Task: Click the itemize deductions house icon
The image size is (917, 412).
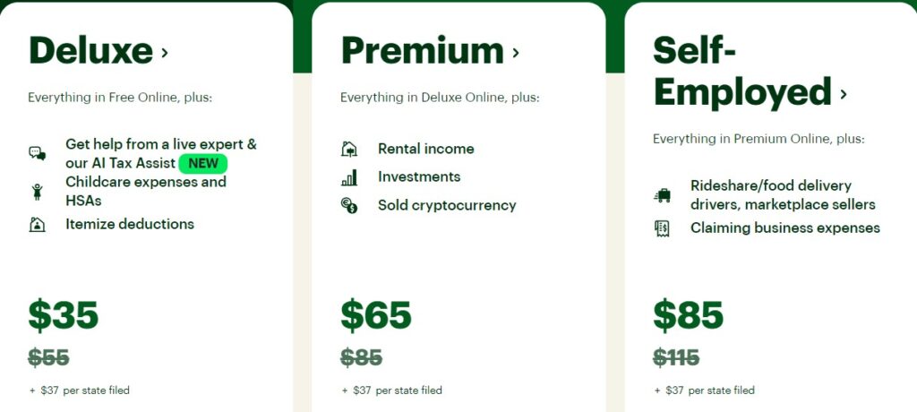Action: click(x=37, y=225)
